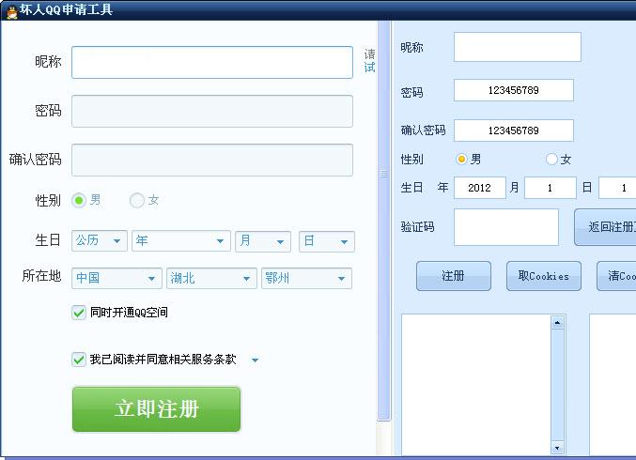Toggle the 同时开通QQ空间 checkbox
The height and width of the screenshot is (460, 636).
tap(79, 313)
